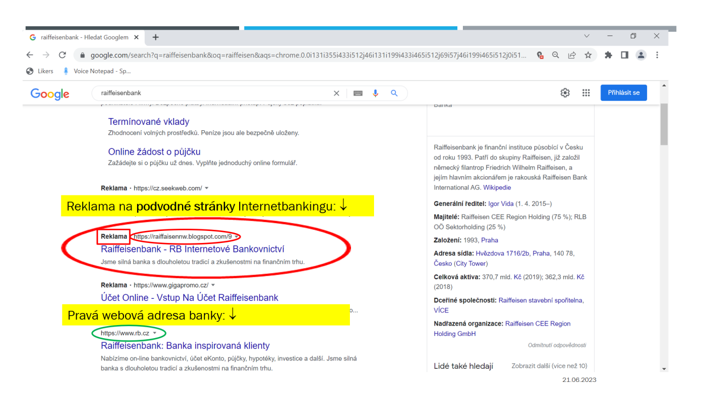Viewport: 702px width, 394px height.
Task: Click the down arrow on page scrollbar
Action: (x=665, y=368)
